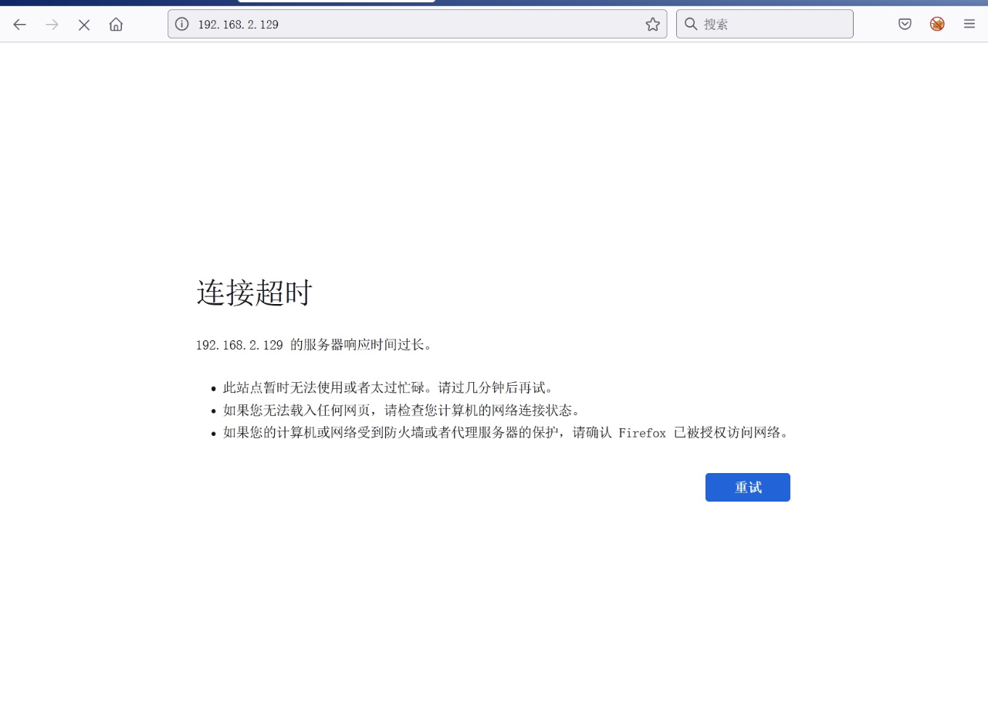Click the 连接超时 heading
Viewport: 988px width, 720px height.
pyautogui.click(x=254, y=293)
